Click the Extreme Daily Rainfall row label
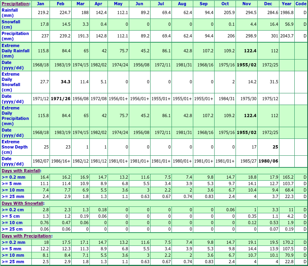Image resolution: width=308 pixels, height=266 pixels. [x=15, y=51]
